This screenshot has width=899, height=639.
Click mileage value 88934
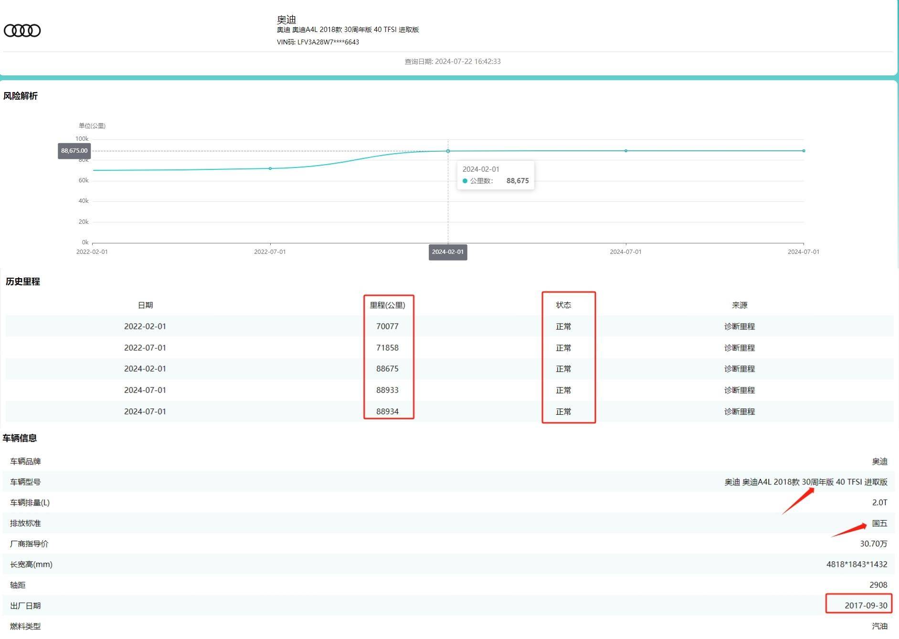[387, 411]
